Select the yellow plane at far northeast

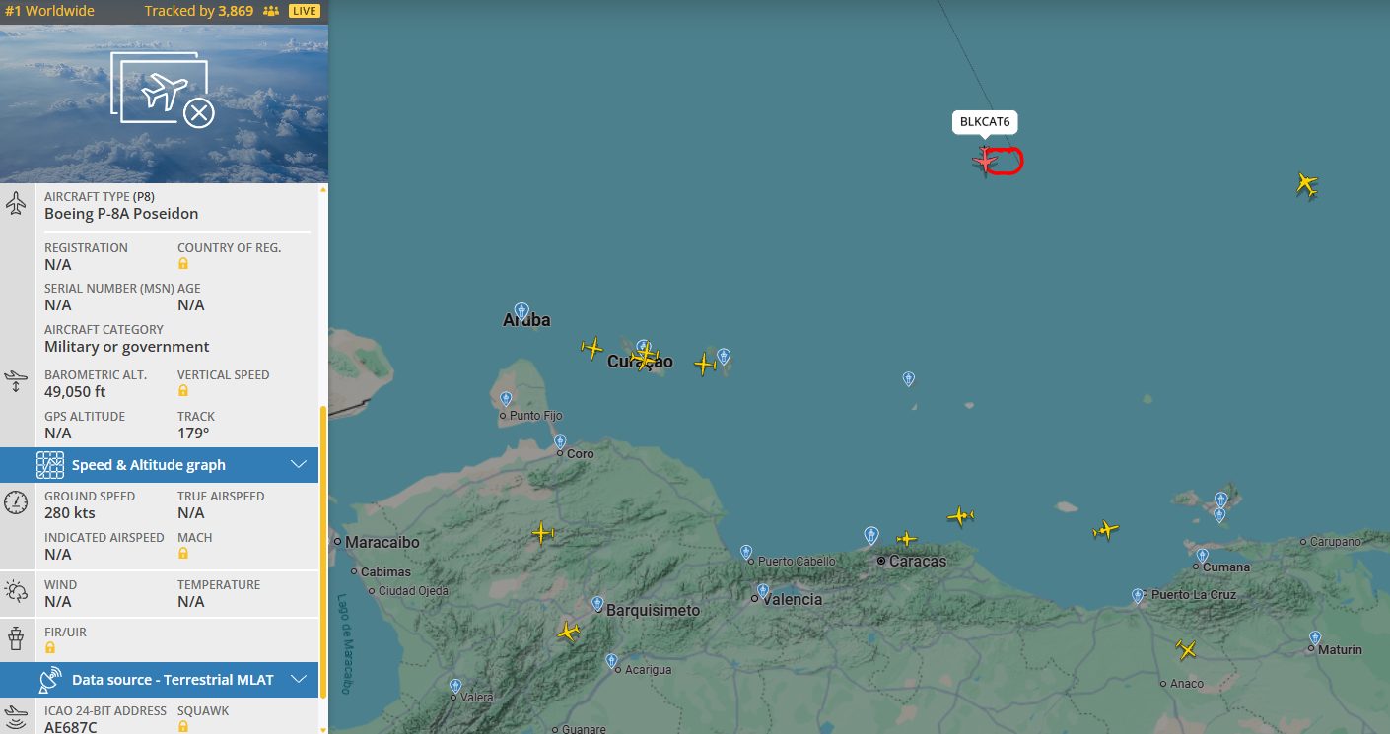coord(1306,183)
